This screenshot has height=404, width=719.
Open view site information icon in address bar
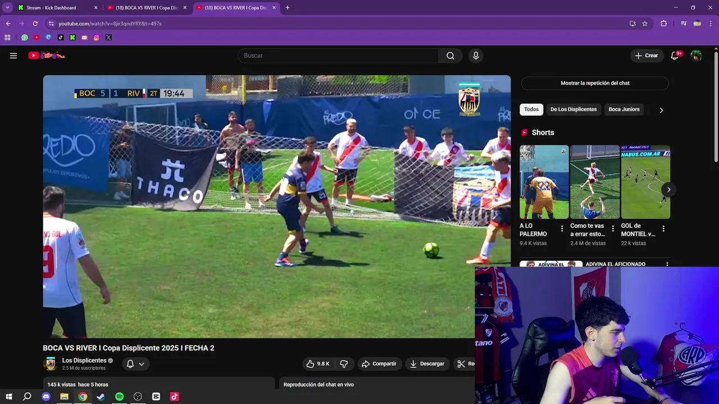(51, 24)
